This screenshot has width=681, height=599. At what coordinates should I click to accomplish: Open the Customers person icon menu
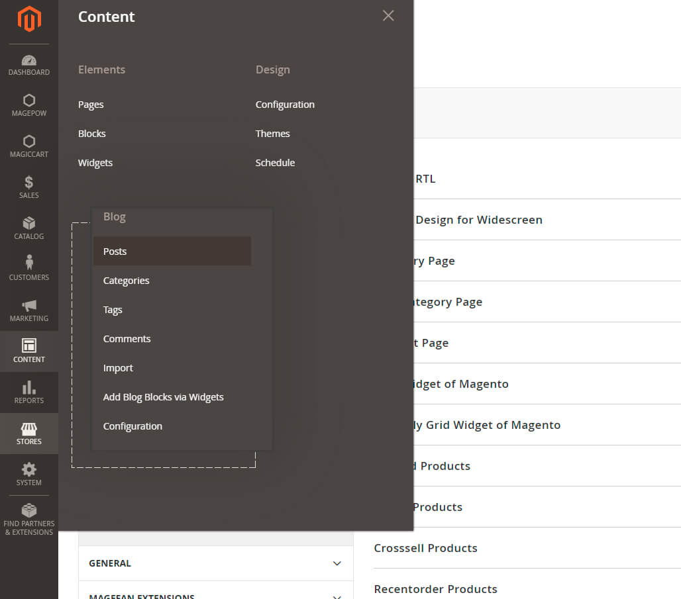pos(29,269)
